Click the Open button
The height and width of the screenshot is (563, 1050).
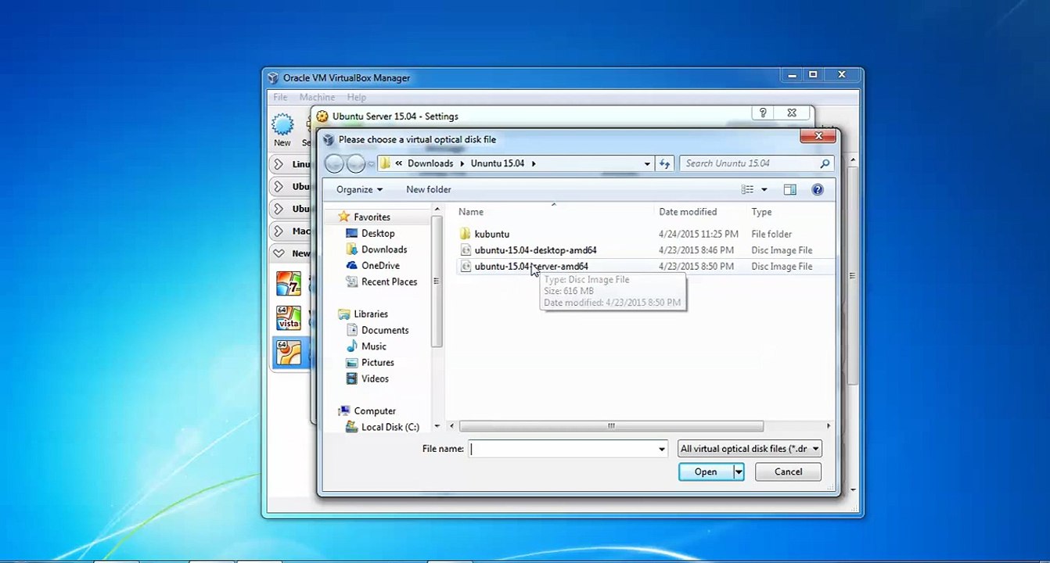click(x=706, y=472)
